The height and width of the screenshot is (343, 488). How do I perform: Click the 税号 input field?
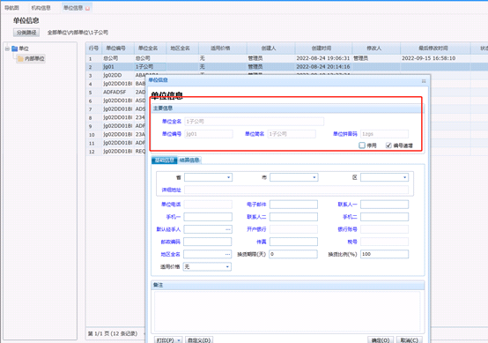(384, 242)
